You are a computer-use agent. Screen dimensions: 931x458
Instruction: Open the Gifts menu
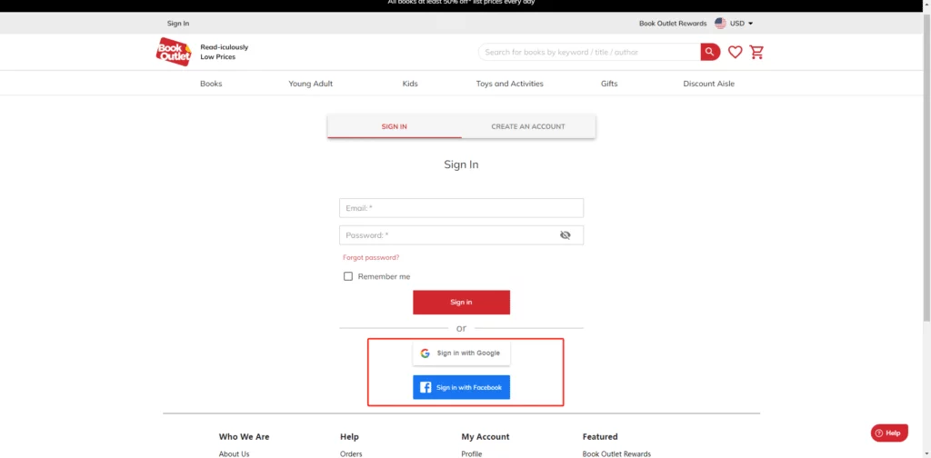point(609,84)
